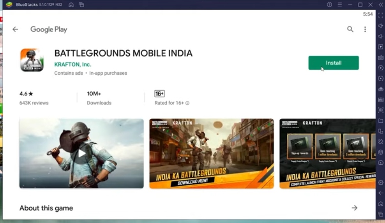Open the India Ka Battlegrounds Download Now screenshot
385x223 pixels.
coord(212,153)
